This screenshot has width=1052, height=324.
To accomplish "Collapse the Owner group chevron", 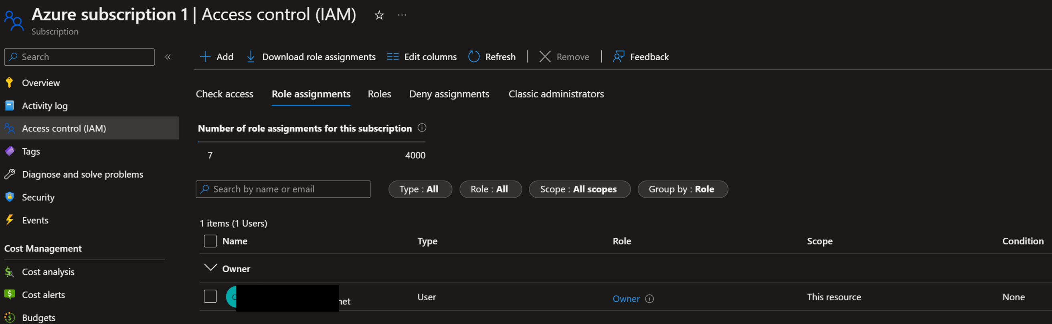I will [210, 267].
